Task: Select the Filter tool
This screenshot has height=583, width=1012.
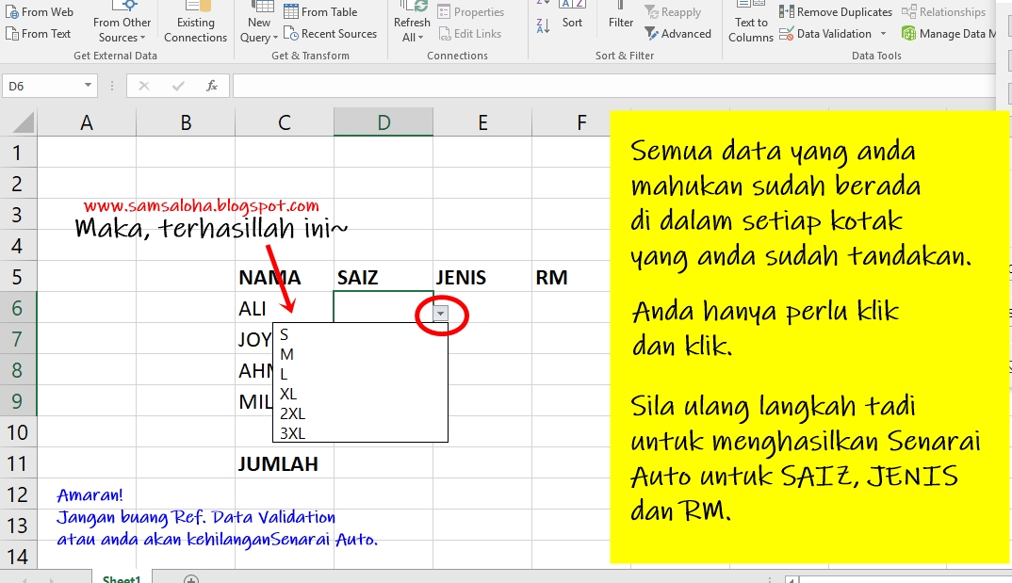Action: (619, 21)
